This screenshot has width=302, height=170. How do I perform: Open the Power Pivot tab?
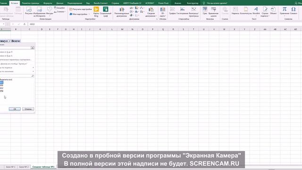pos(163,3)
